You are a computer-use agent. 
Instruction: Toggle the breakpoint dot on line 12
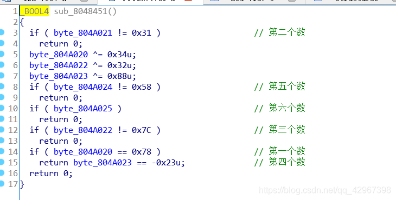pos(2,130)
